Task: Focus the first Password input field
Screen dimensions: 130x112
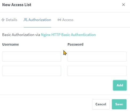Action: (97, 57)
